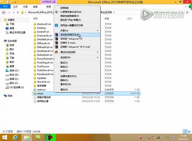Image resolution: width=192 pixels, height=141 pixels.
Task: Expand the 共享(H) submenu arrow
Action: coord(97,31)
